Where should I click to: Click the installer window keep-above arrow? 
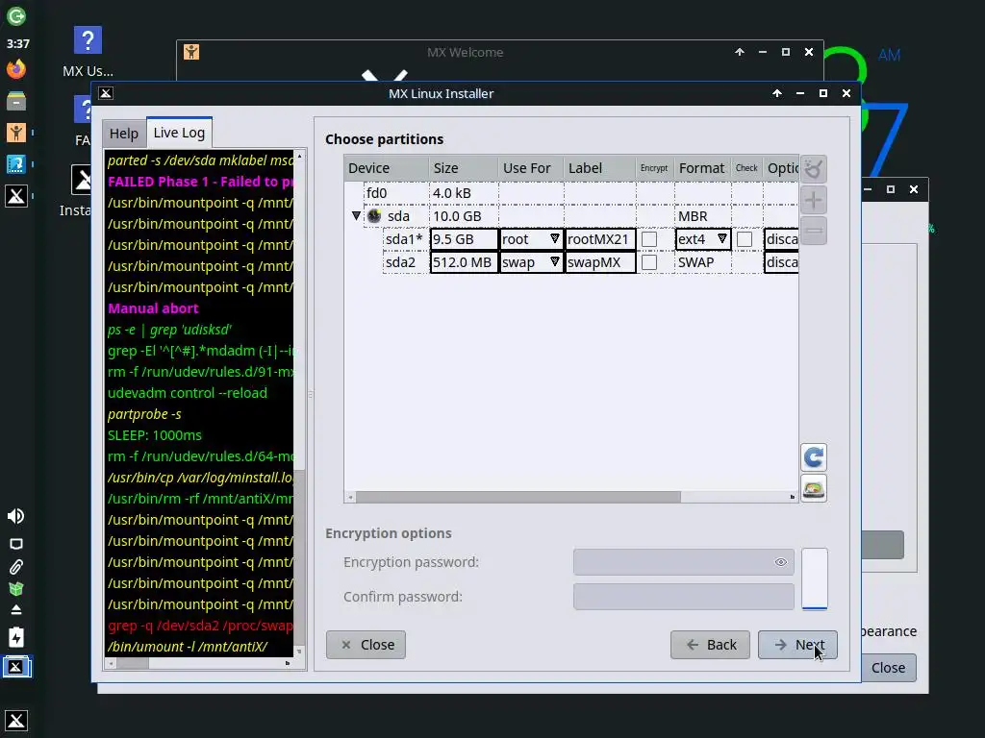pos(777,93)
